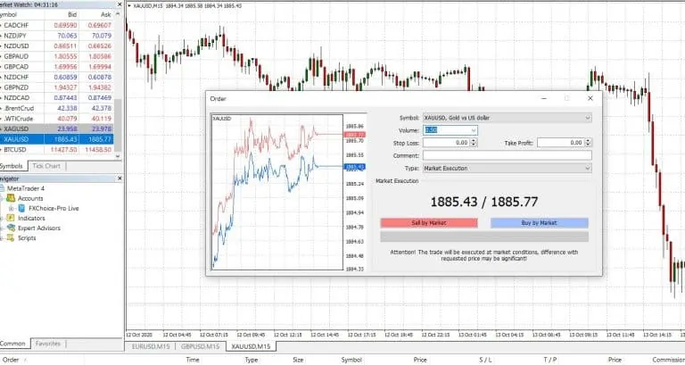Select the NZDJPY row in Market Watch

point(57,36)
